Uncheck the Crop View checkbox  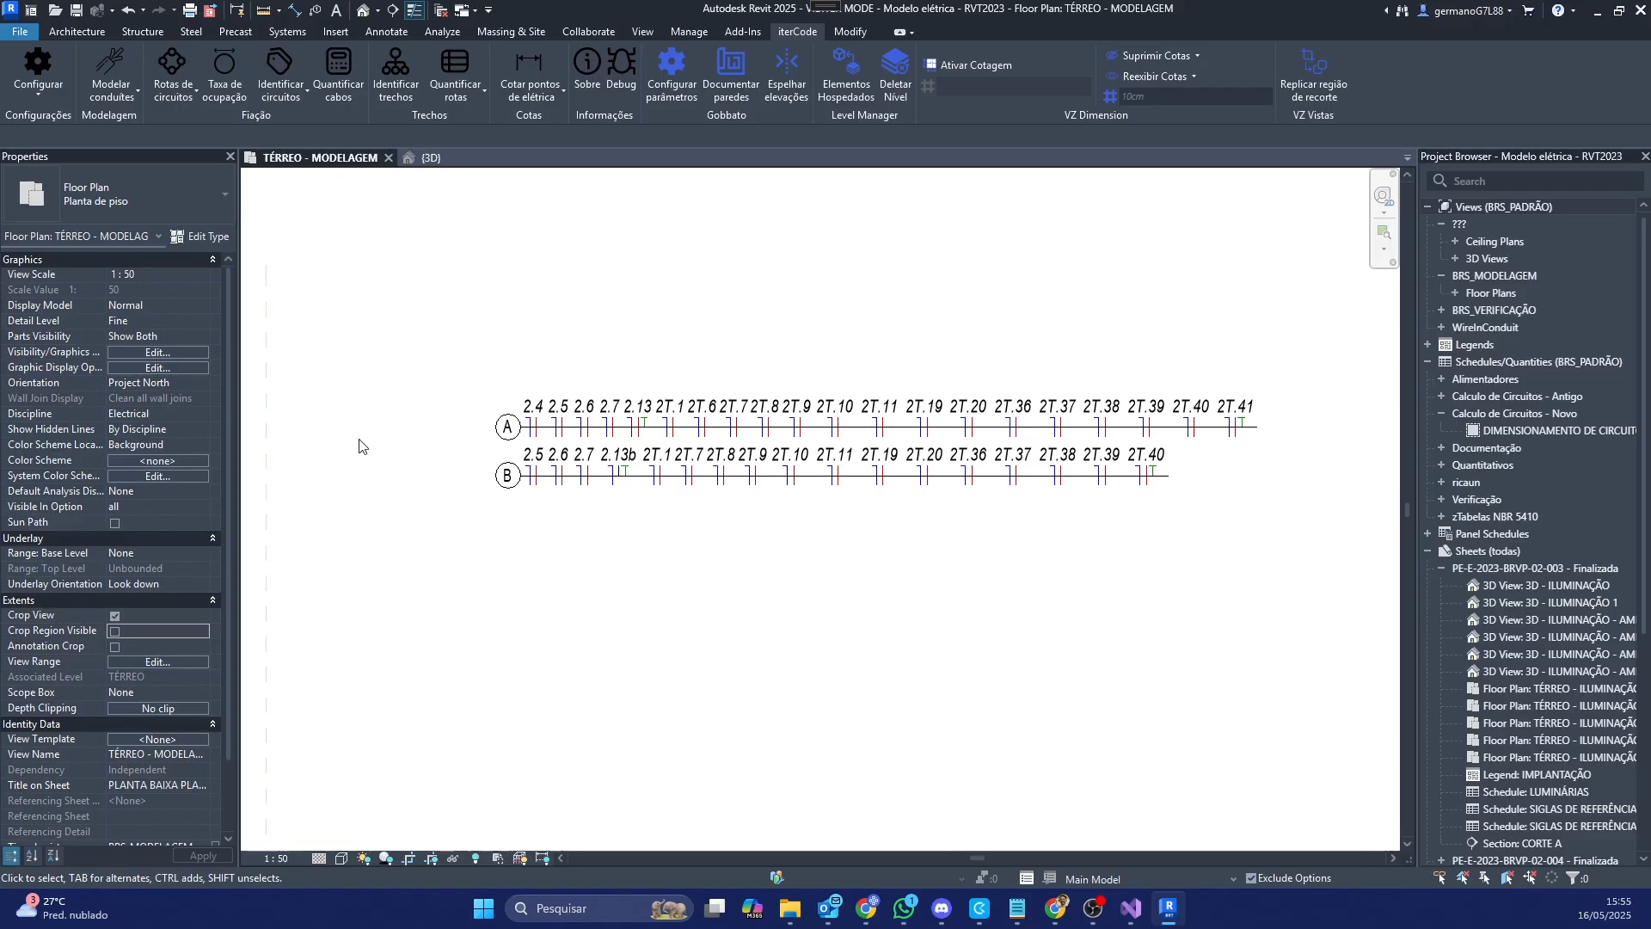pyautogui.click(x=114, y=616)
